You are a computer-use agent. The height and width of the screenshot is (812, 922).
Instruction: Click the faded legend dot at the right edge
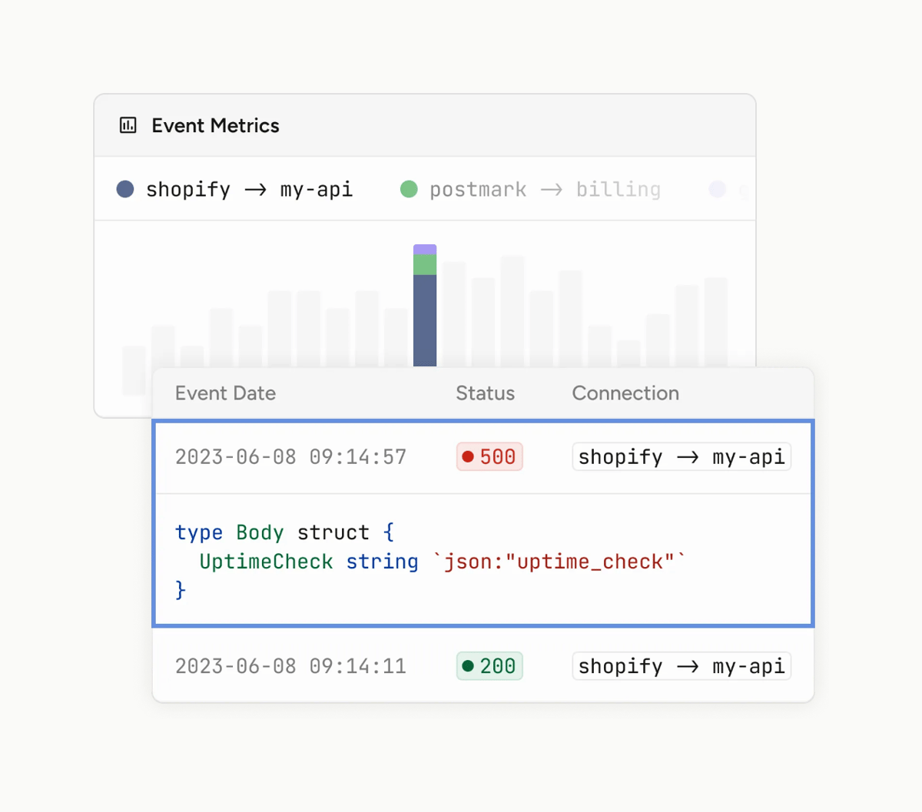click(x=718, y=189)
